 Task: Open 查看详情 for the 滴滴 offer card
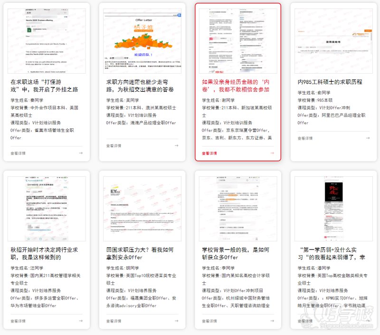pyautogui.click(x=114, y=146)
